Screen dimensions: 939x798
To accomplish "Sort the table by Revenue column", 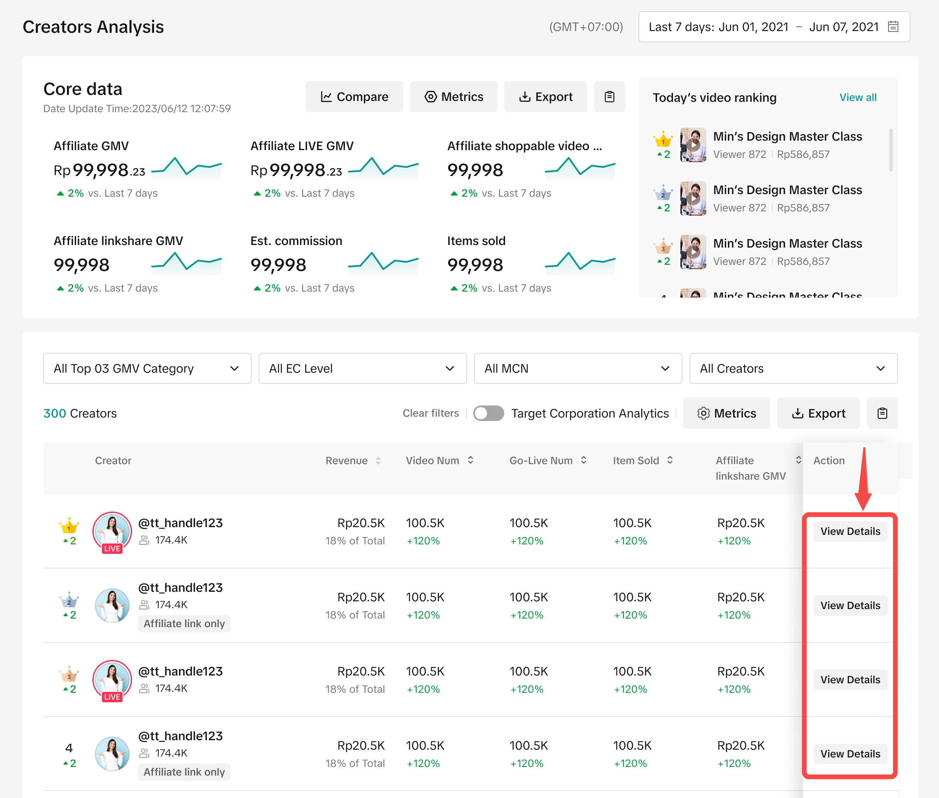I will point(378,461).
